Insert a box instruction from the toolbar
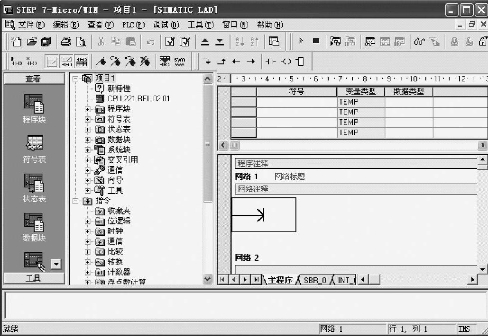 (300, 61)
